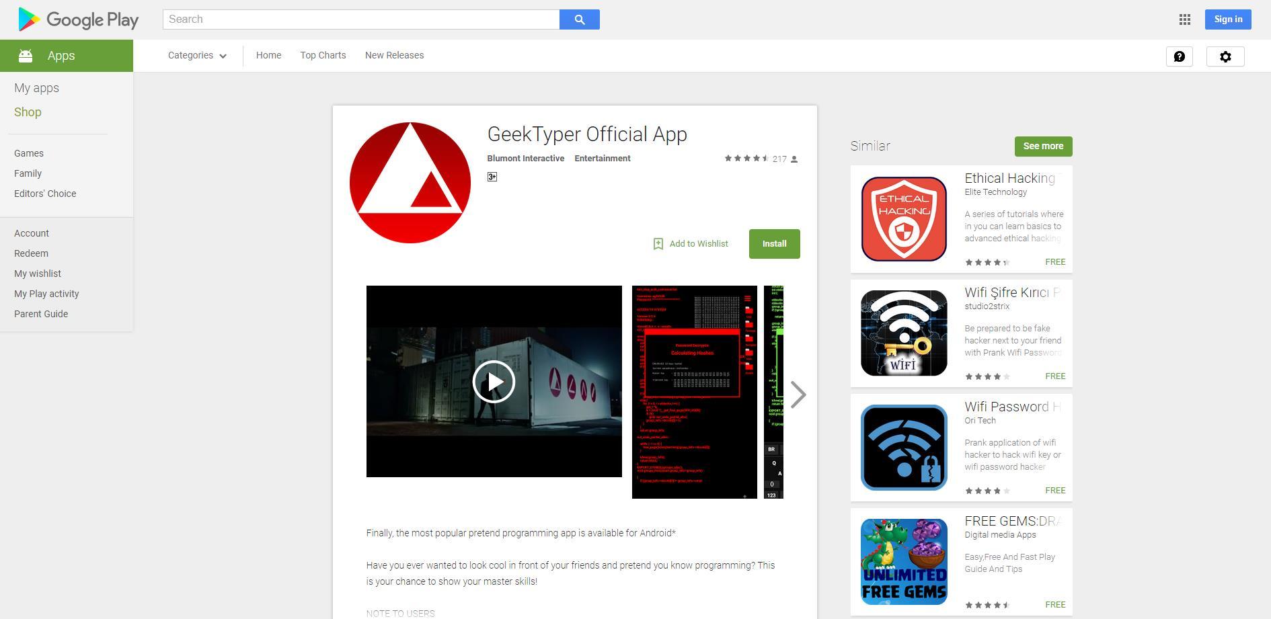Open the settings gear icon
This screenshot has height=619, width=1271.
tap(1225, 56)
